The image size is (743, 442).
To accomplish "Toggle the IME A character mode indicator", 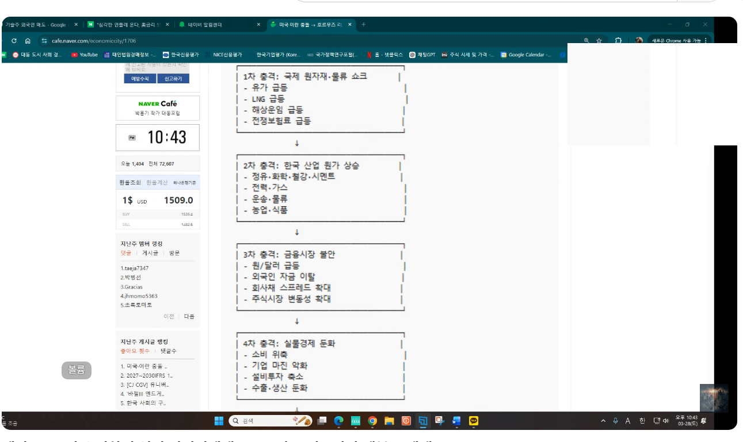I will tap(628, 421).
